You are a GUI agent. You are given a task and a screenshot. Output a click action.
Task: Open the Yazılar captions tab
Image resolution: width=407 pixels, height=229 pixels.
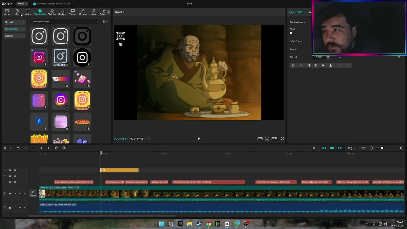73,12
